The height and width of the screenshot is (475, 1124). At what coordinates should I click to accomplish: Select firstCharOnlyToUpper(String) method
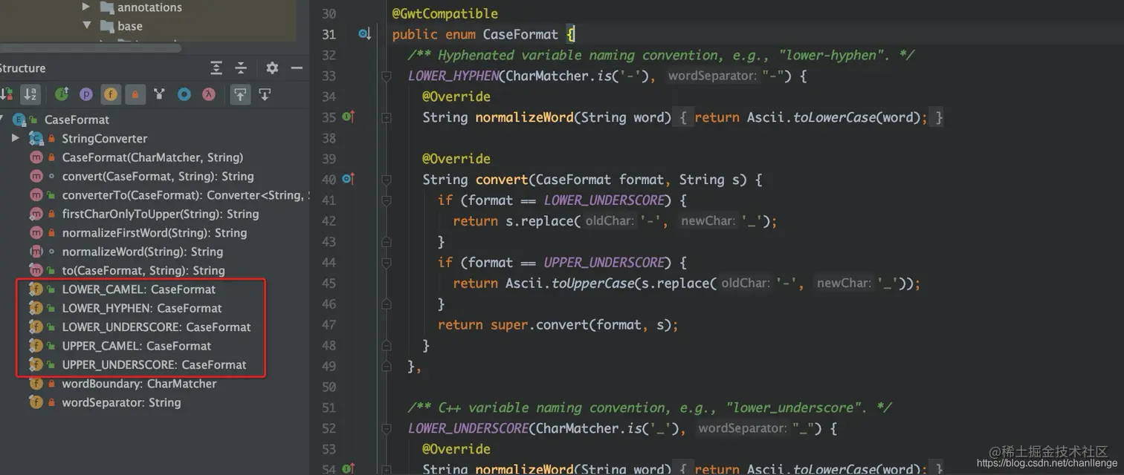coord(161,214)
